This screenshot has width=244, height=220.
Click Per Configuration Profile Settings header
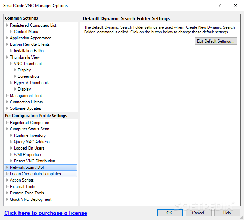(x=41, y=116)
